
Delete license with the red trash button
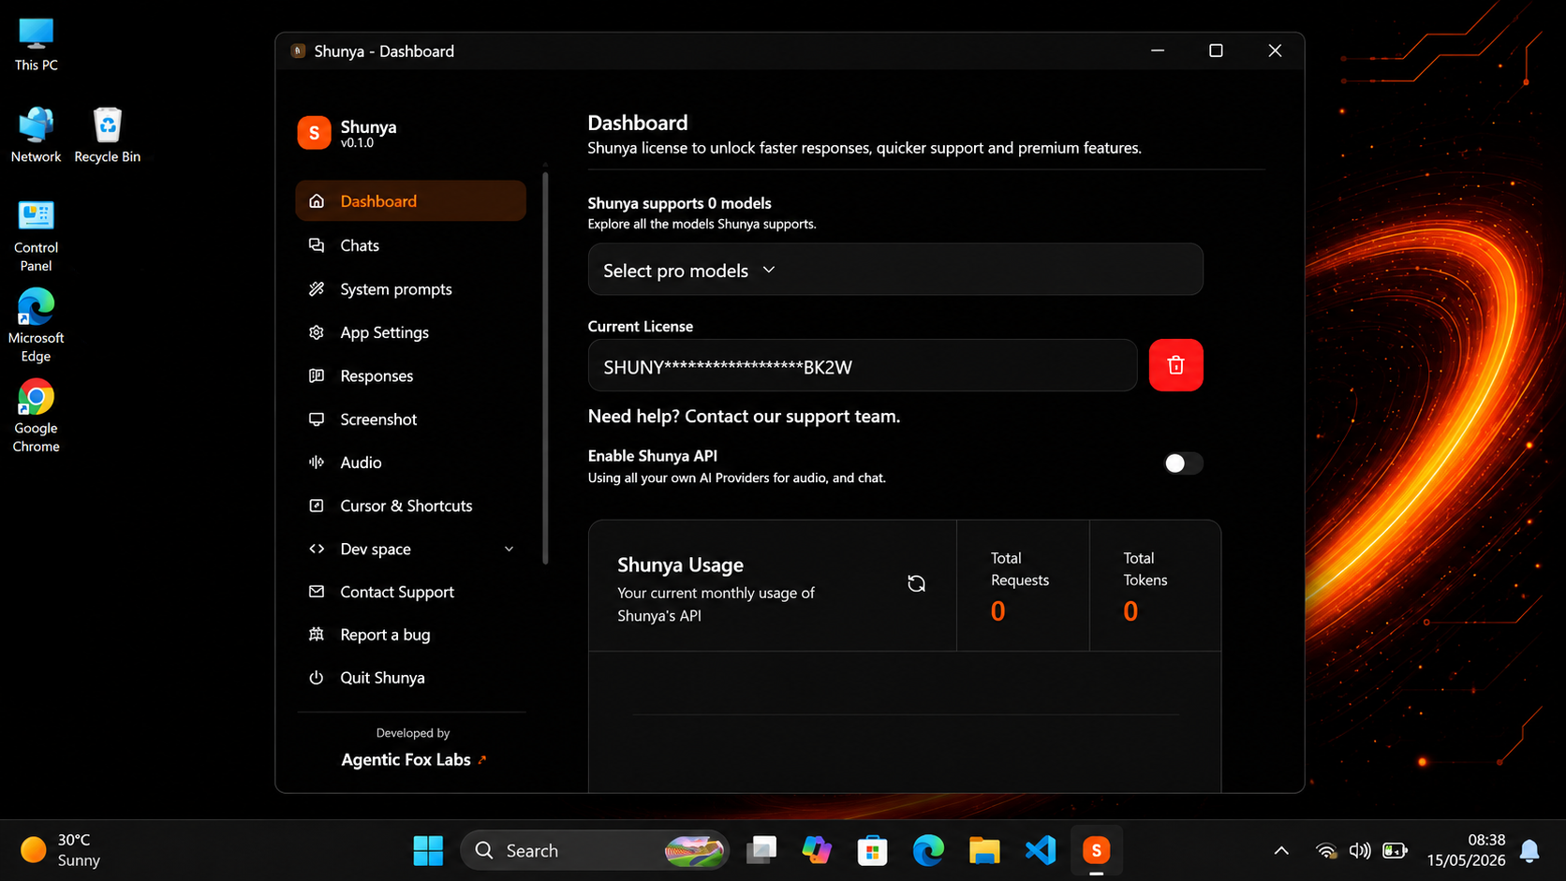coord(1175,365)
